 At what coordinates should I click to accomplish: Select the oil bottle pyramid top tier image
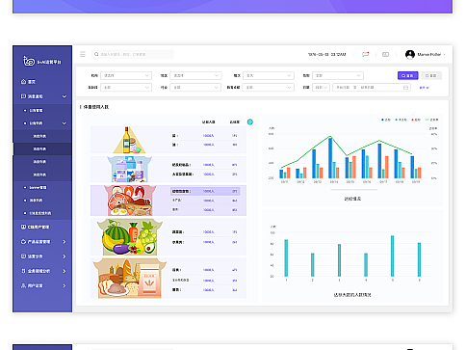point(129,140)
